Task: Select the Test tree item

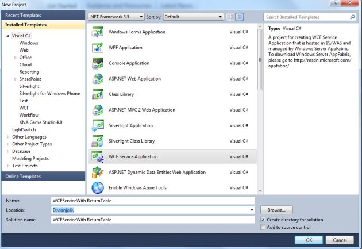Action: pyautogui.click(x=24, y=101)
